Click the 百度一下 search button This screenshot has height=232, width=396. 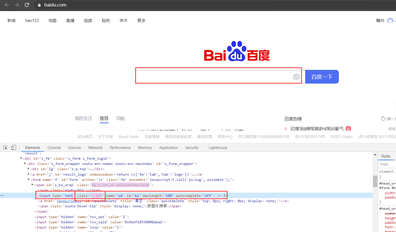click(x=322, y=77)
